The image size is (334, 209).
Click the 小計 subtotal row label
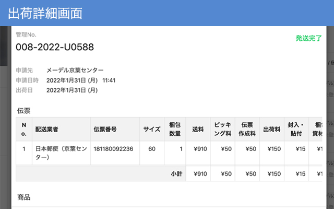[176, 173]
